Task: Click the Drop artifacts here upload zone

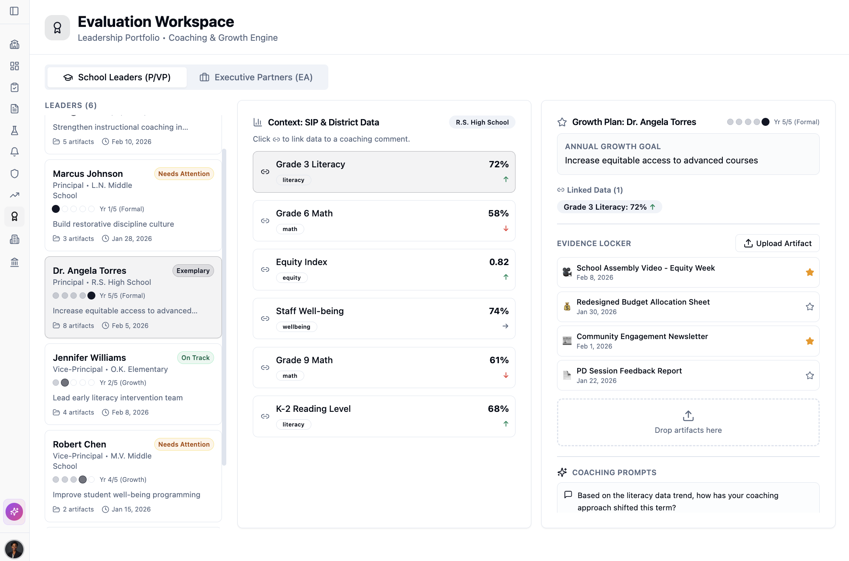Action: [688, 422]
